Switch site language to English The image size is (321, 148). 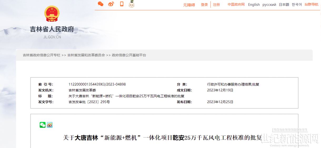254,4
